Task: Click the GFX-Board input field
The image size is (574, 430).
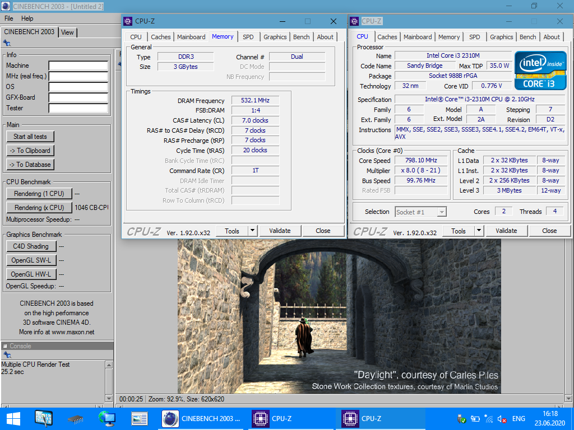Action: pos(78,97)
